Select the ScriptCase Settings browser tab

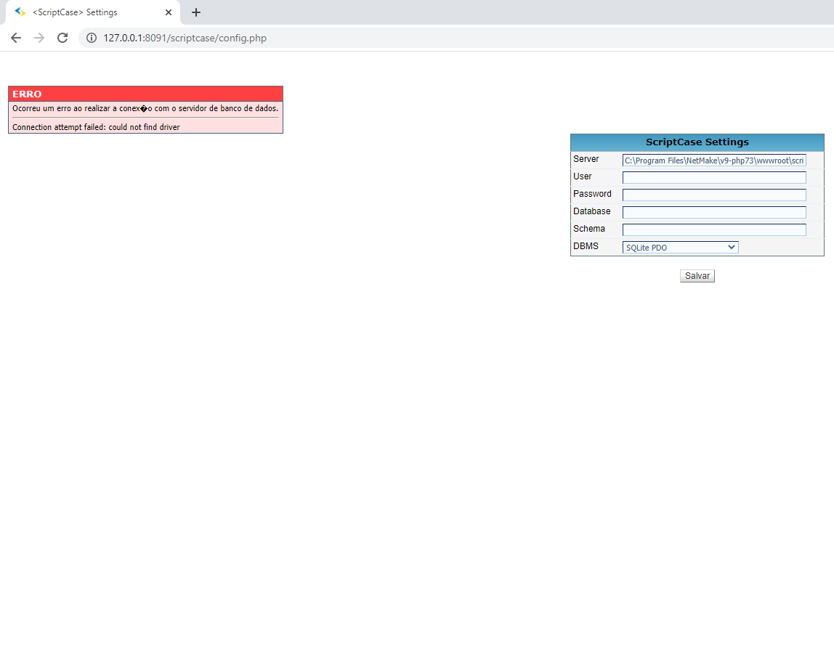pyautogui.click(x=92, y=12)
